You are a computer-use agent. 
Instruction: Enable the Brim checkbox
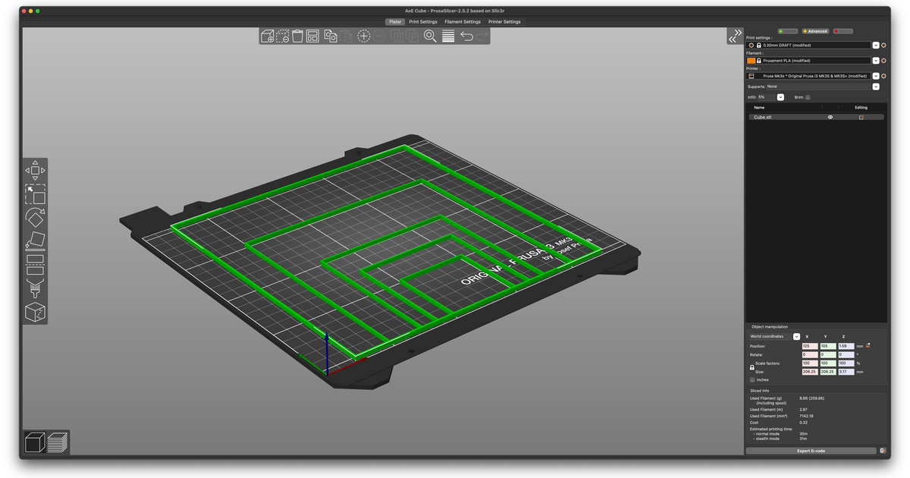coord(807,96)
